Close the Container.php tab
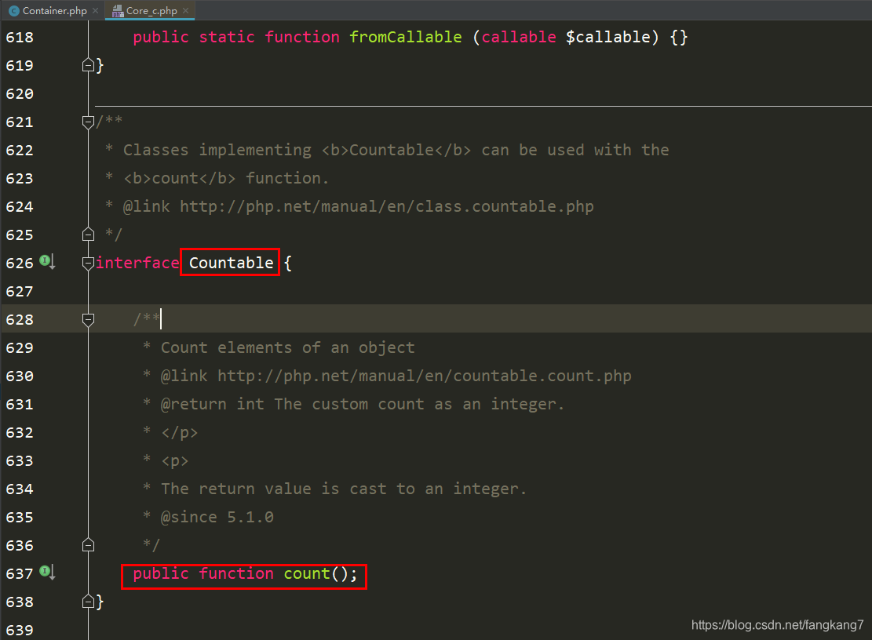The width and height of the screenshot is (872, 640). click(x=96, y=10)
